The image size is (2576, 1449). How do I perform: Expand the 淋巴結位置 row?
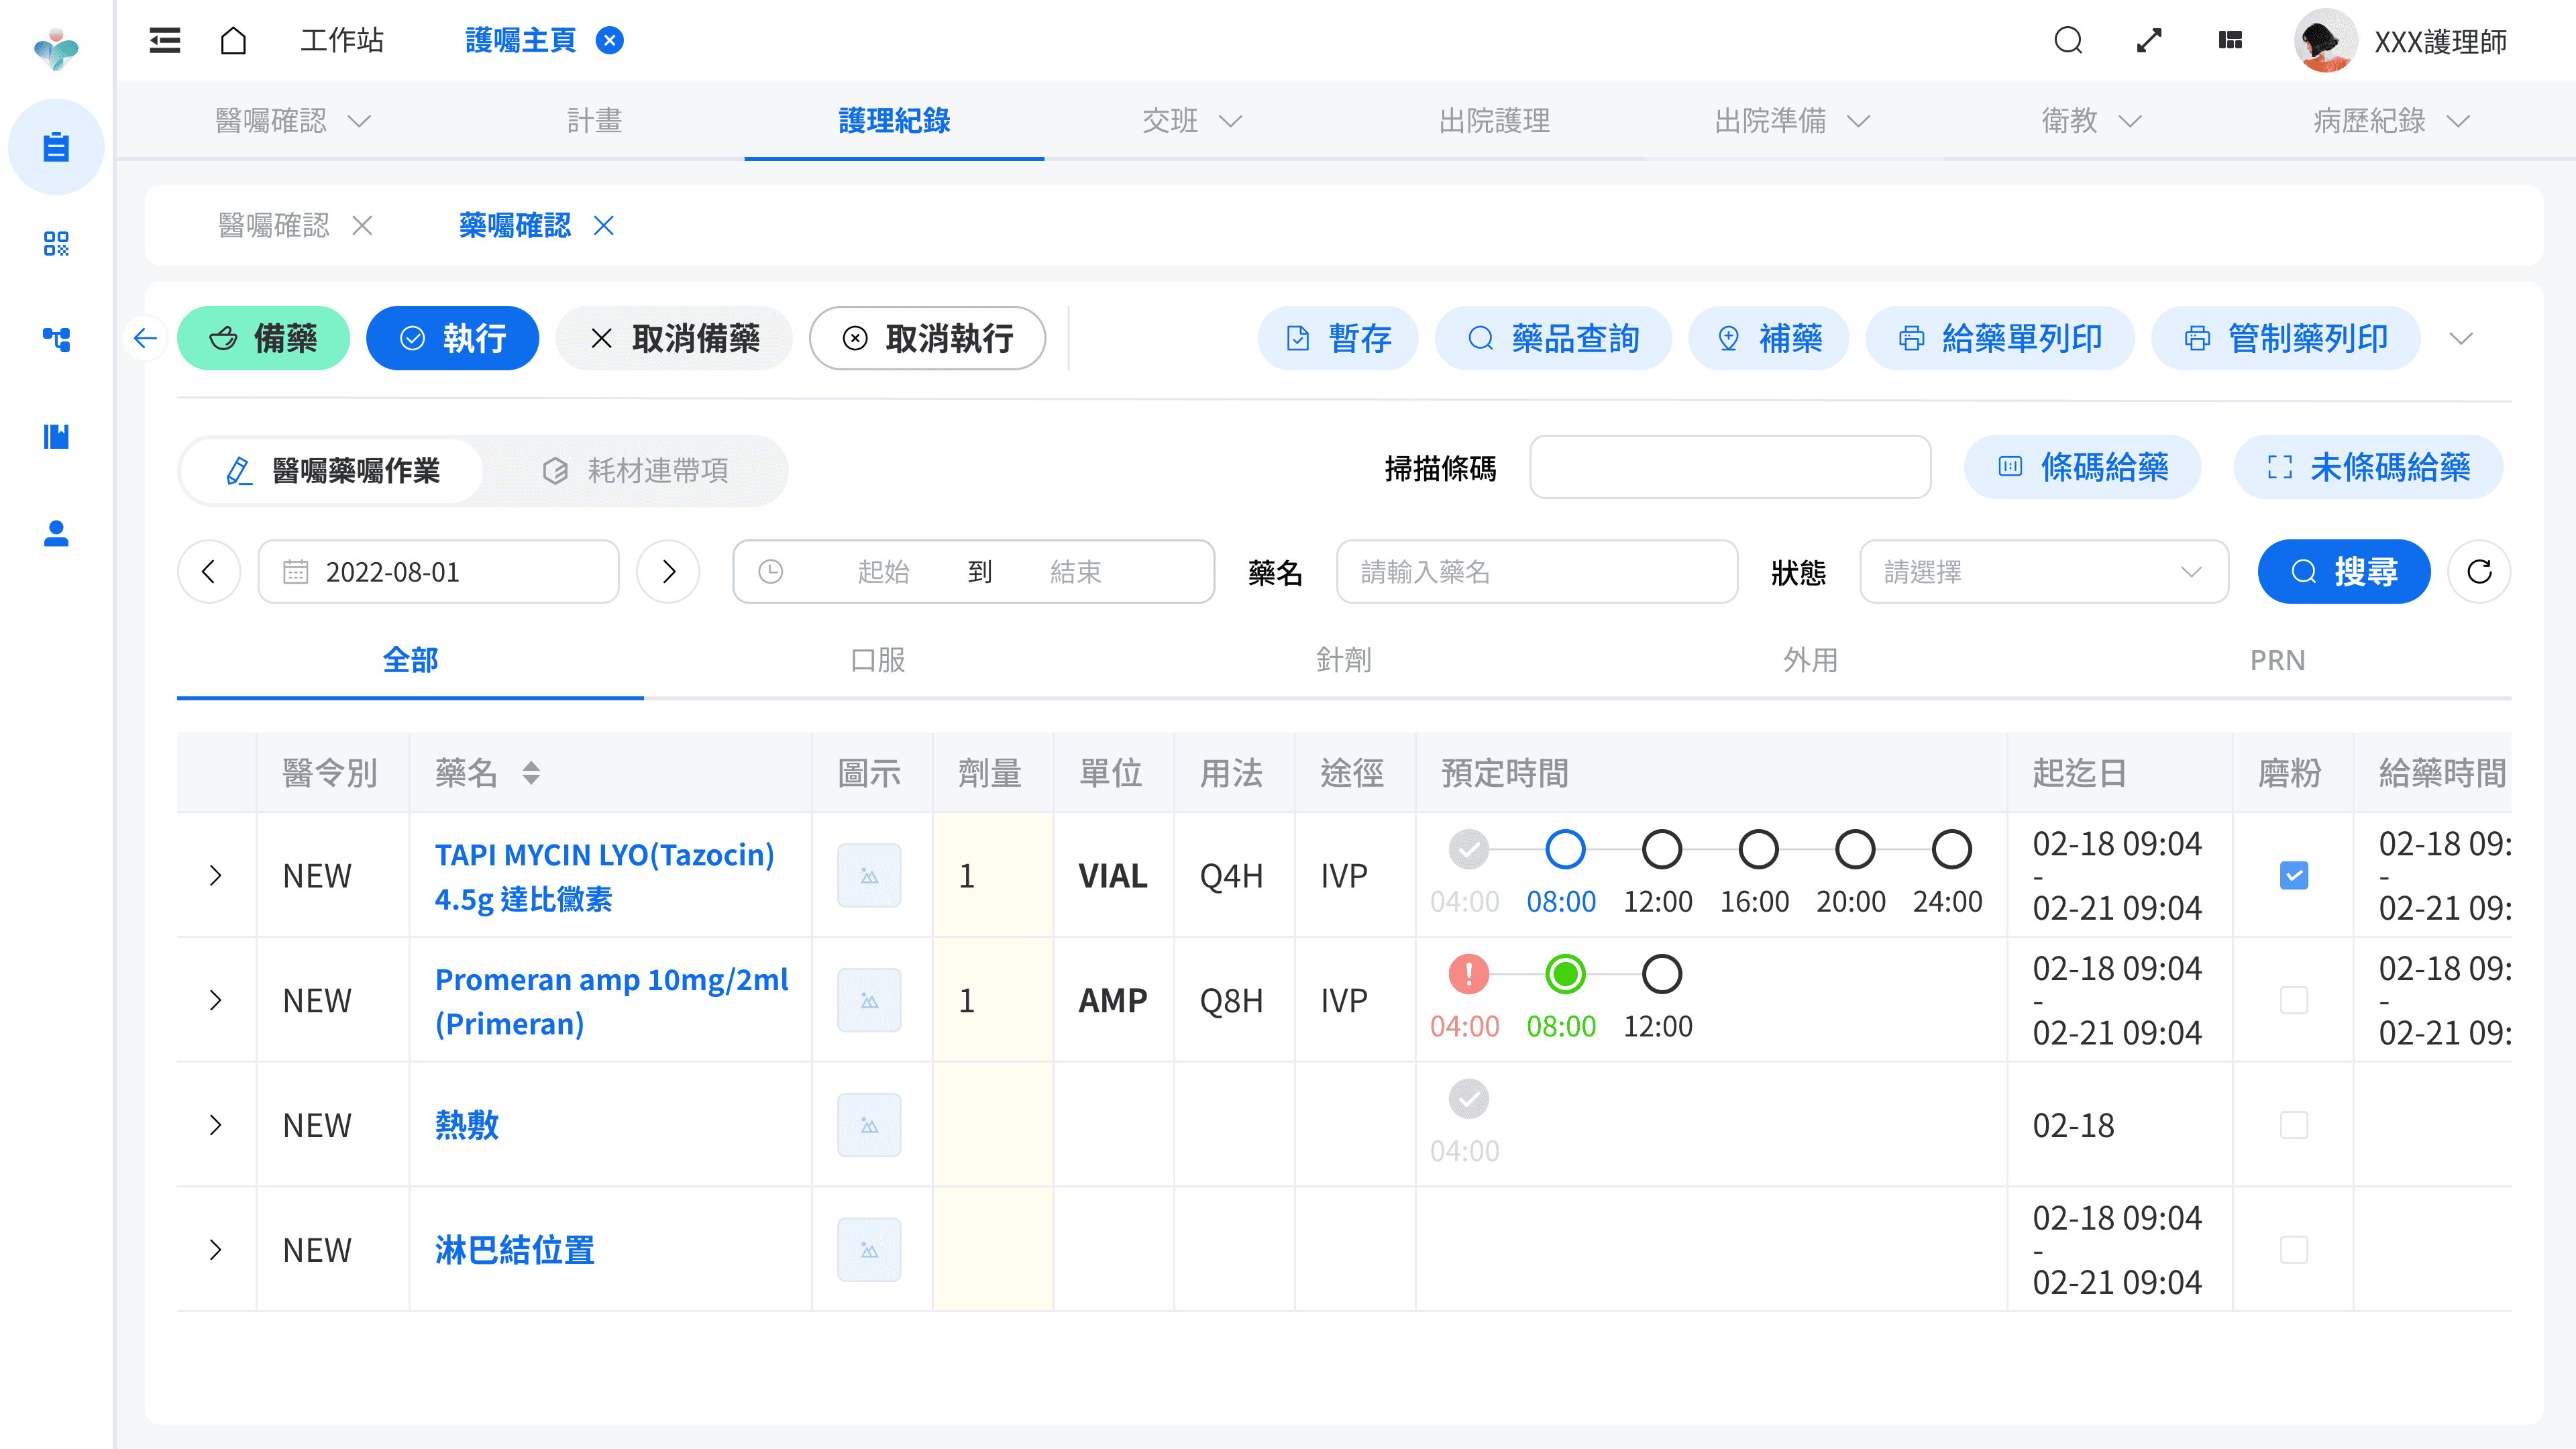[x=215, y=1250]
